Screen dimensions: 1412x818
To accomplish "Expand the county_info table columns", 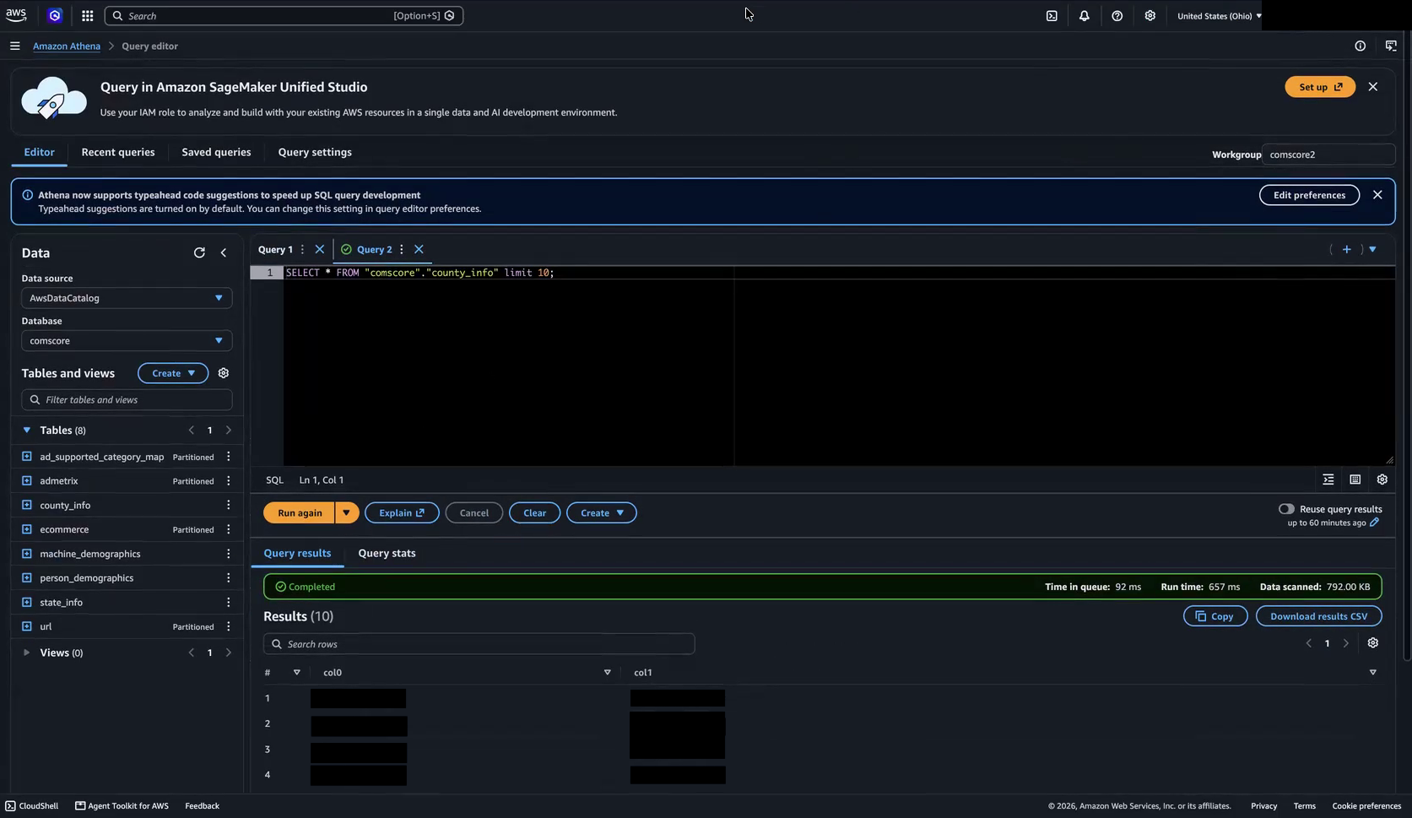I will (x=27, y=505).
